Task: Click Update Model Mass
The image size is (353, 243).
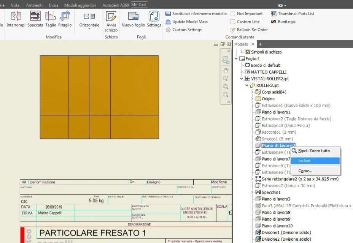Action: coord(187,22)
